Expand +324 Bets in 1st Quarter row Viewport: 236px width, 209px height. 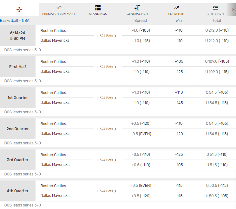[107, 98]
